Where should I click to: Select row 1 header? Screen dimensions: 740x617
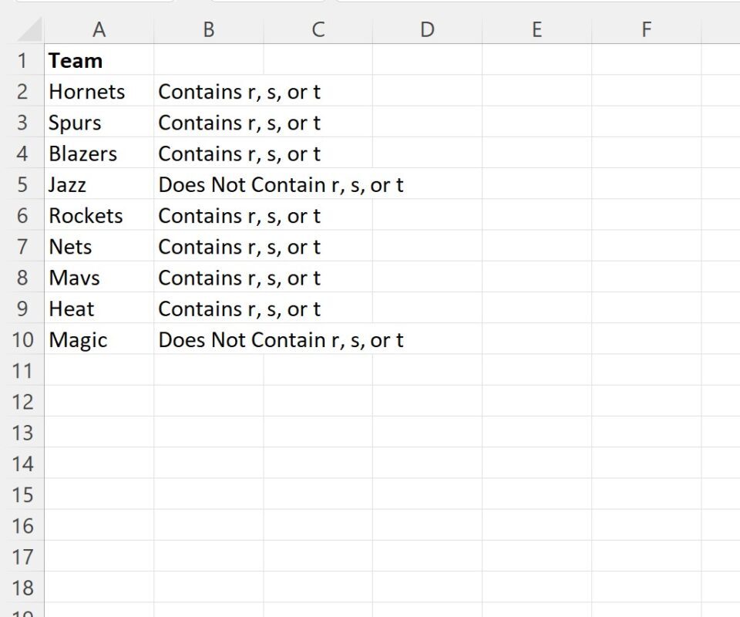click(22, 60)
